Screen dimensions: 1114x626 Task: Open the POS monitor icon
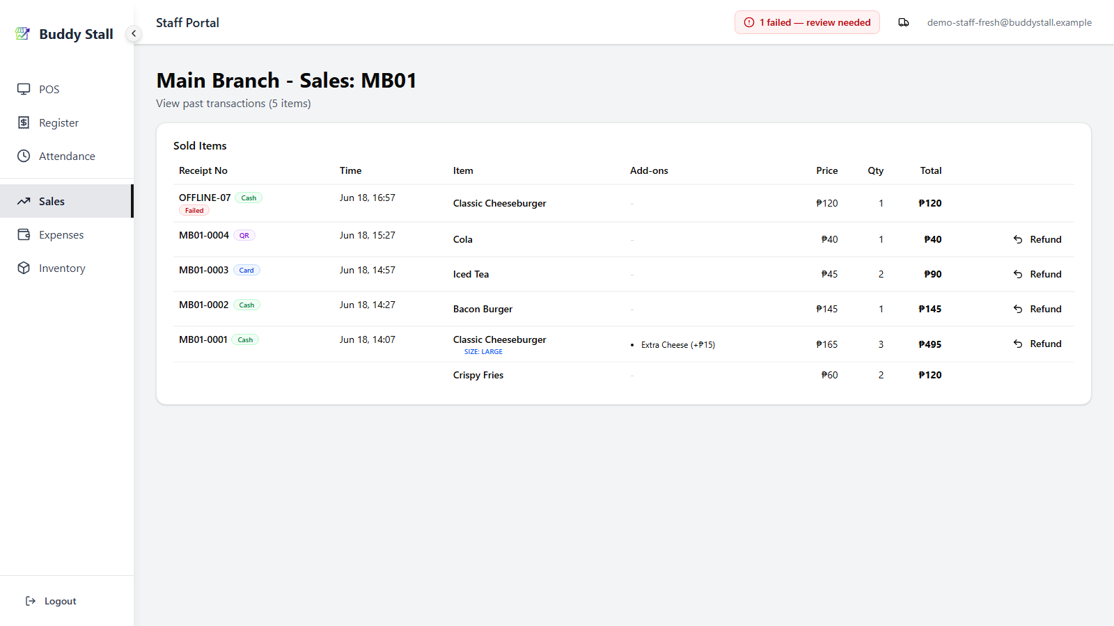(24, 89)
